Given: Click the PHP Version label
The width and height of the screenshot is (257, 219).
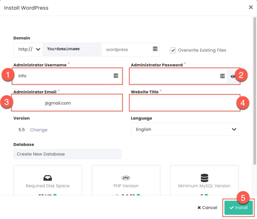Looking at the screenshot, I should coord(126,186).
